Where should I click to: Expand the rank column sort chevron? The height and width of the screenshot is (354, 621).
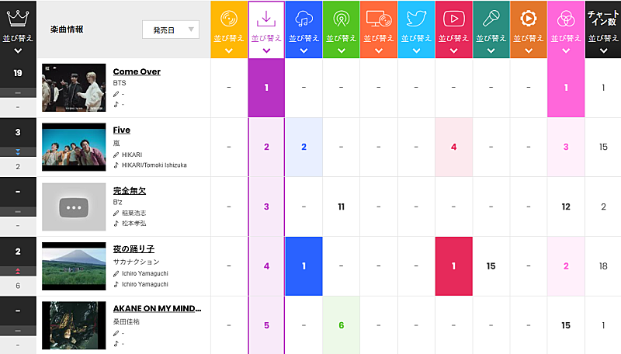click(18, 50)
